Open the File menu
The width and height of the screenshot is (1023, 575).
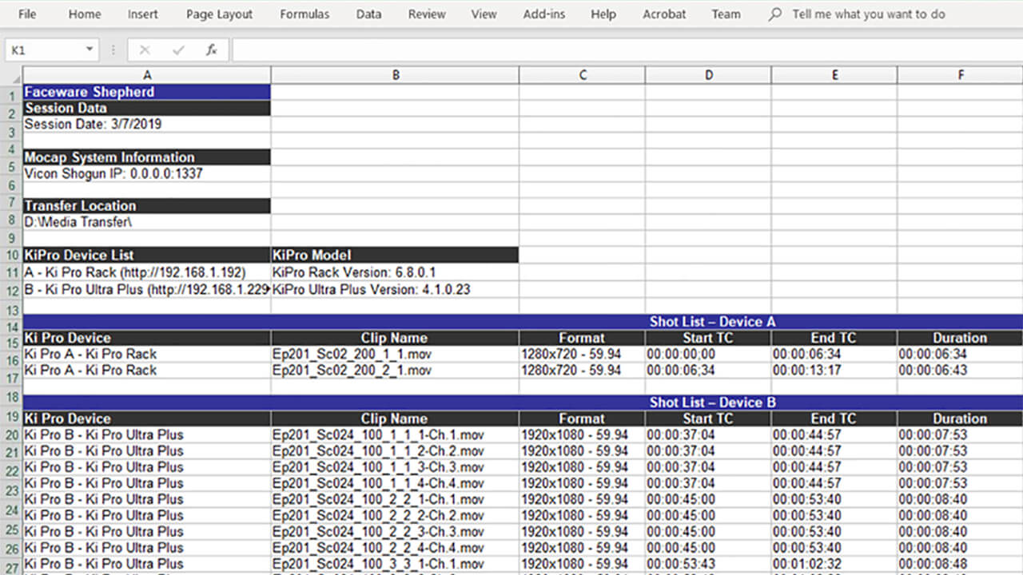(27, 14)
